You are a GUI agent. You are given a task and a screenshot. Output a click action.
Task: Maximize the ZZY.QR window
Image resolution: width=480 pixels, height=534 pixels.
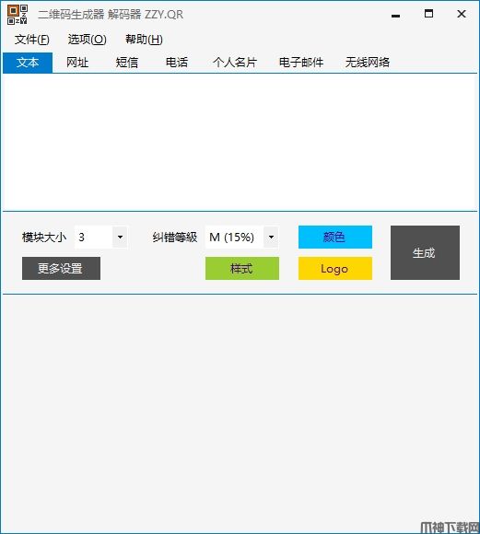pos(428,14)
